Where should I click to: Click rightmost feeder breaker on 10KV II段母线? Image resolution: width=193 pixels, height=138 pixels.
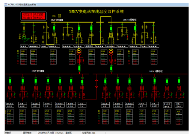[179, 81]
